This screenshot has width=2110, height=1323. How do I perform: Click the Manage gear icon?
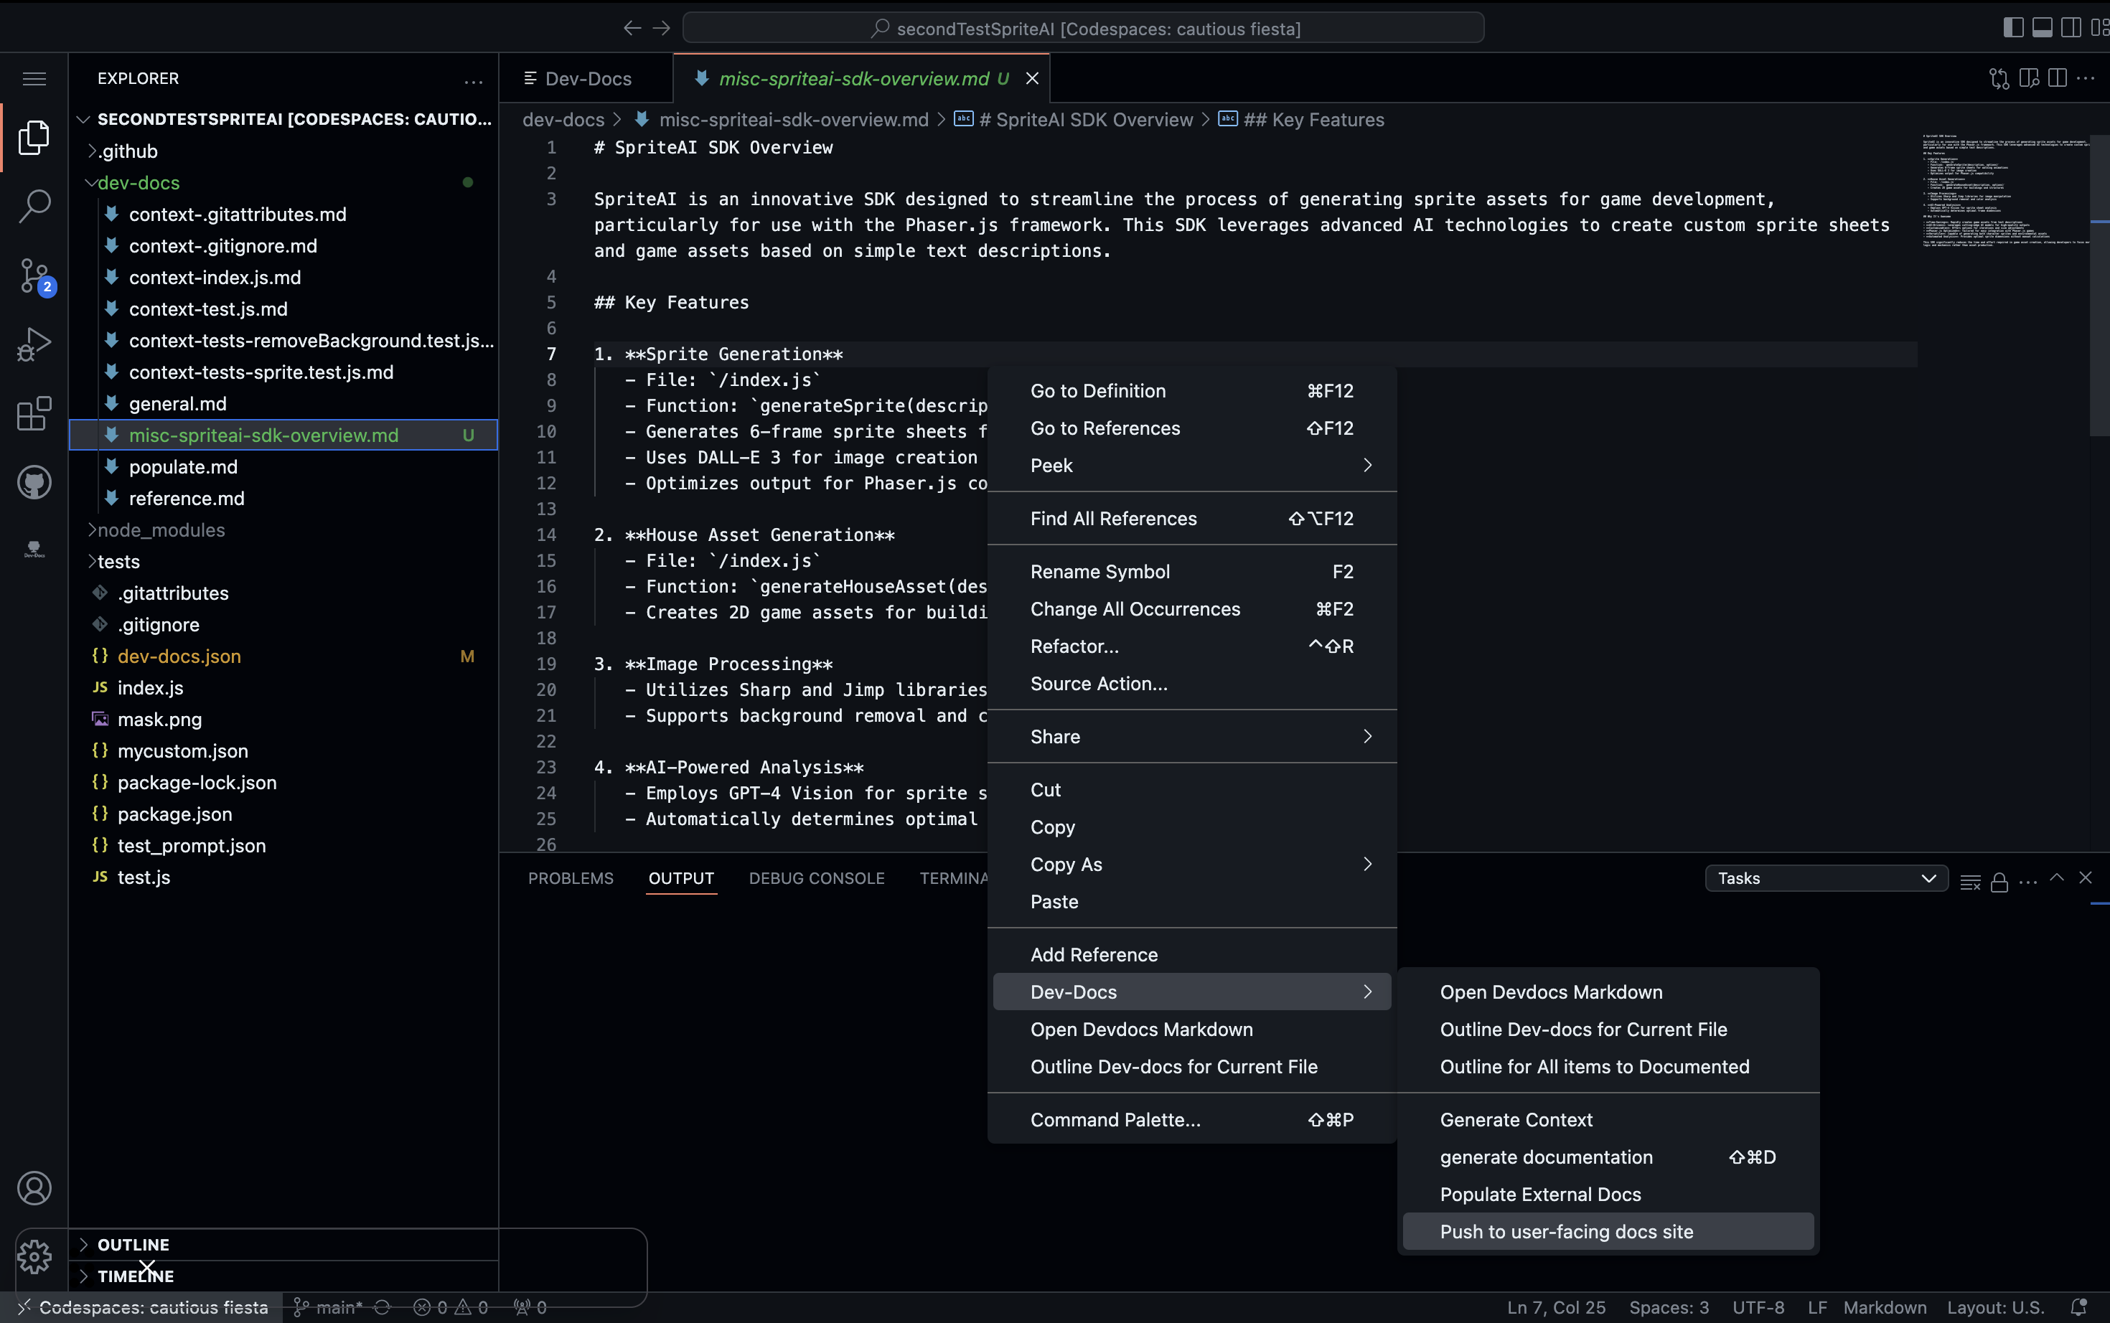tap(34, 1256)
